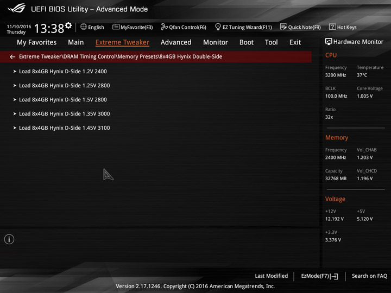Image resolution: width=391 pixels, height=293 pixels.
Task: Click the Qfan fan icon
Action: click(x=164, y=27)
